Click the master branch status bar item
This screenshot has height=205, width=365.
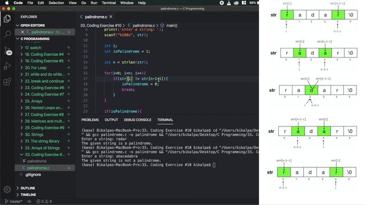(14, 202)
